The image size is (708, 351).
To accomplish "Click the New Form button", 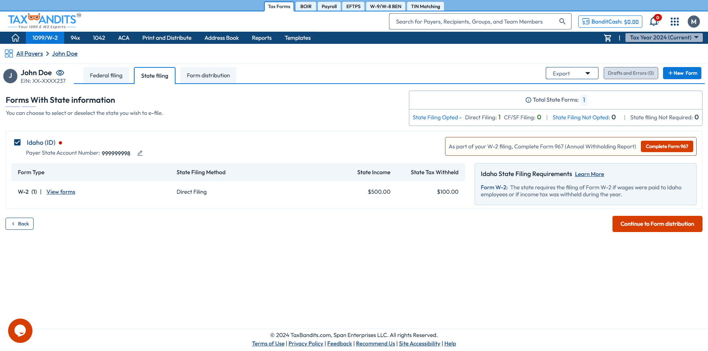I will pyautogui.click(x=682, y=73).
